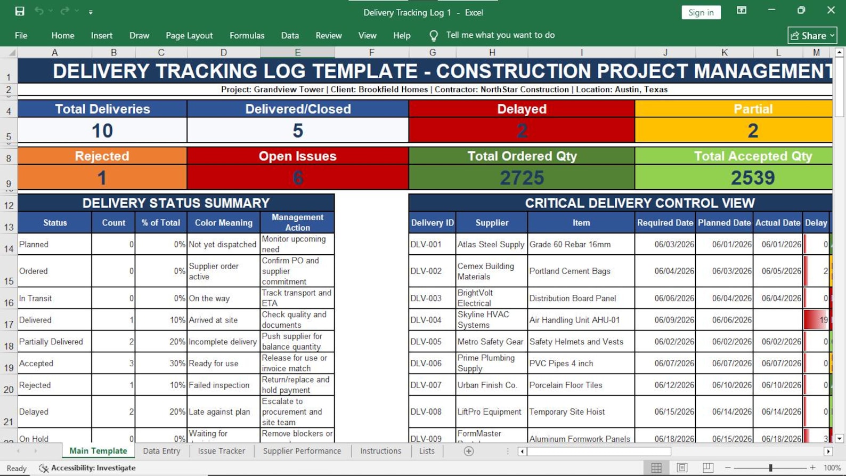Click the horizontal scrollbar right arrow

pyautogui.click(x=828, y=451)
